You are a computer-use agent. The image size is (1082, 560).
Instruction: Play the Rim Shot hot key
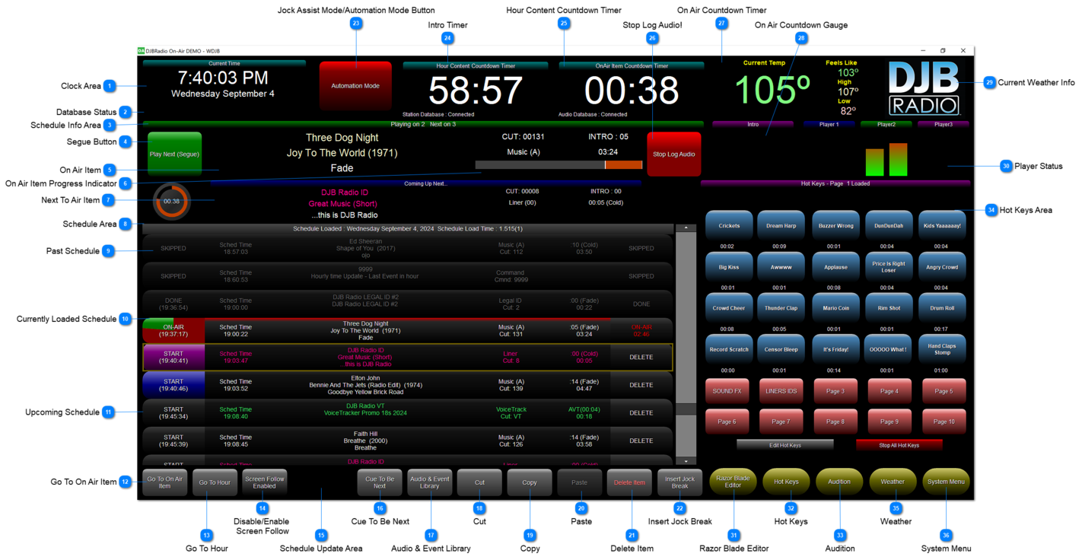[889, 308]
